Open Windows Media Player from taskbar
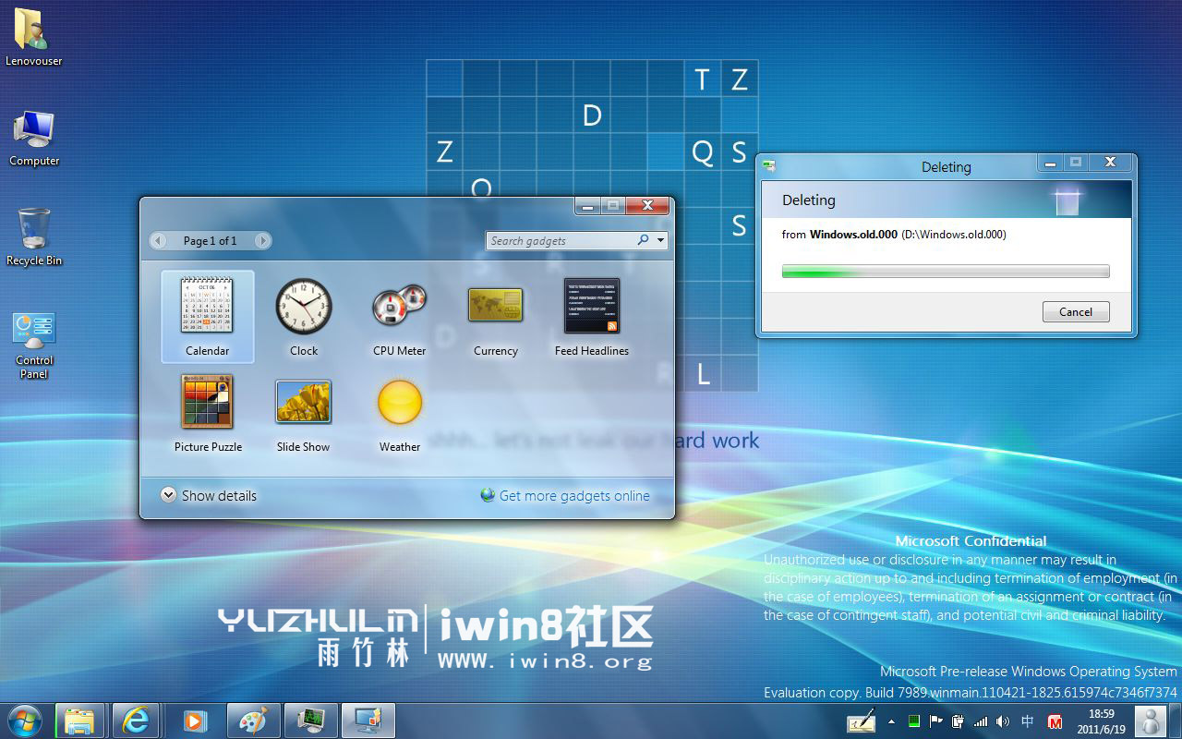Image resolution: width=1182 pixels, height=739 pixels. point(194,721)
